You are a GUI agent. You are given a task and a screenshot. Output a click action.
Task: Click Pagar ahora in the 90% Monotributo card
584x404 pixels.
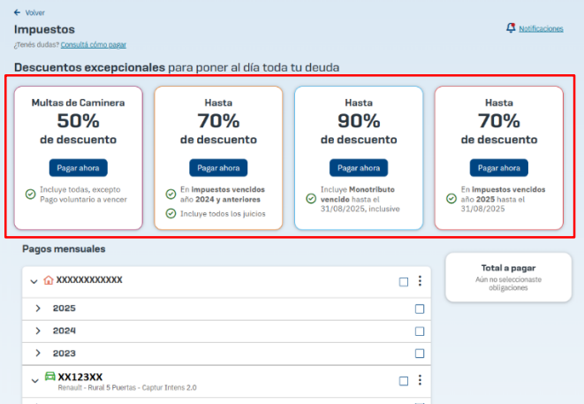359,168
